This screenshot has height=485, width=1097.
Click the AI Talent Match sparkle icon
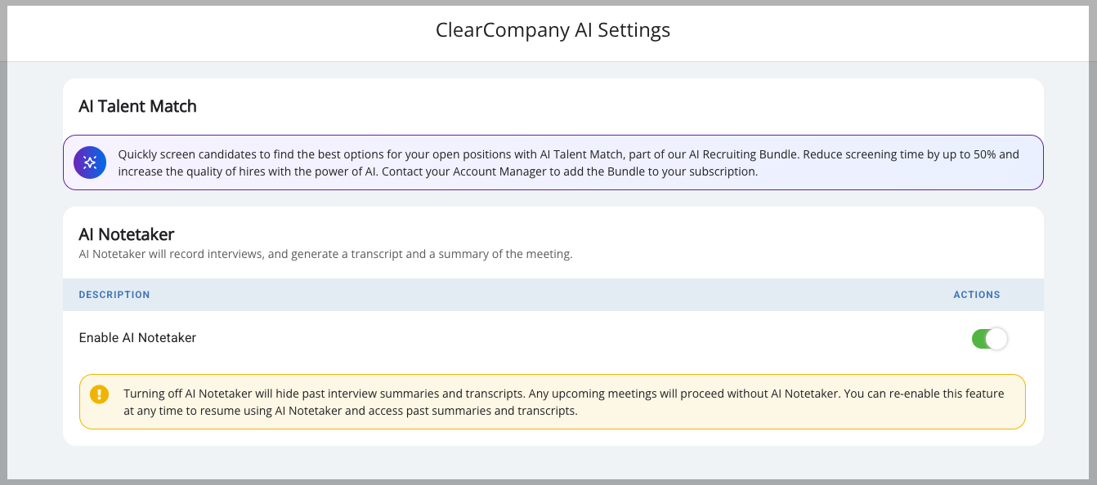pos(90,162)
